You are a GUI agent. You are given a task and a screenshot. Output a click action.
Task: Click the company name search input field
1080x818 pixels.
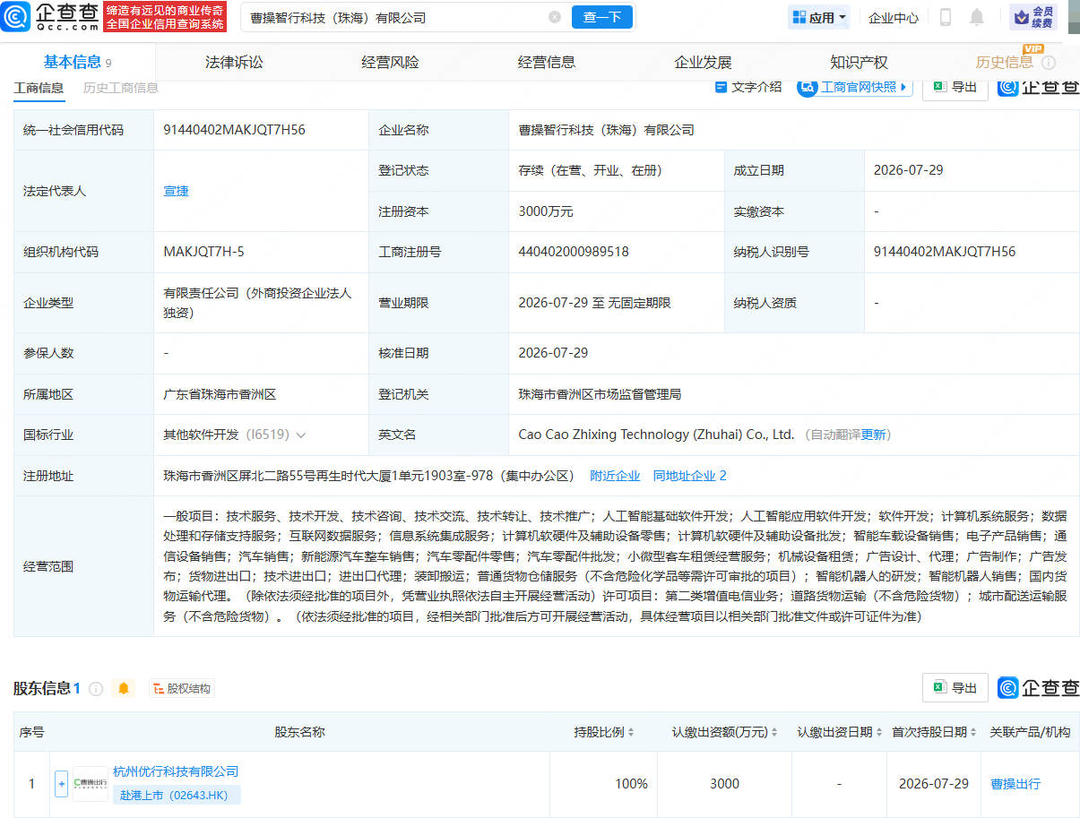click(394, 17)
